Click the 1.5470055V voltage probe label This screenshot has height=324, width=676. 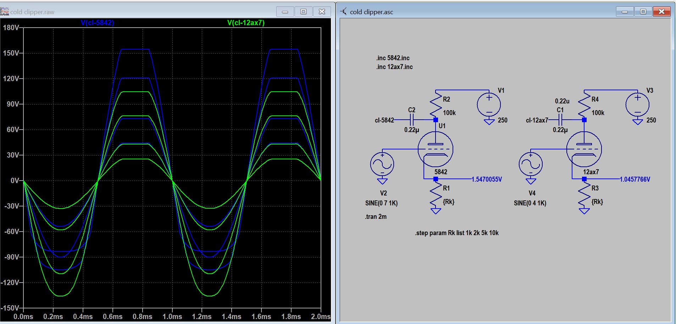pyautogui.click(x=487, y=180)
